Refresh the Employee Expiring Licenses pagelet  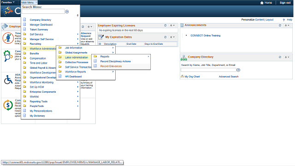tap(165, 25)
